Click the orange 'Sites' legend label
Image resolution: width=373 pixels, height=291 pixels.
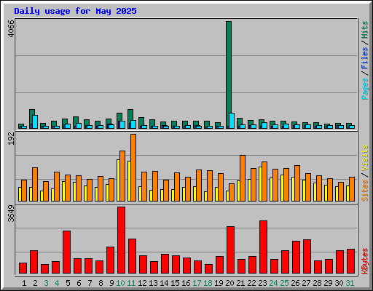(x=365, y=191)
